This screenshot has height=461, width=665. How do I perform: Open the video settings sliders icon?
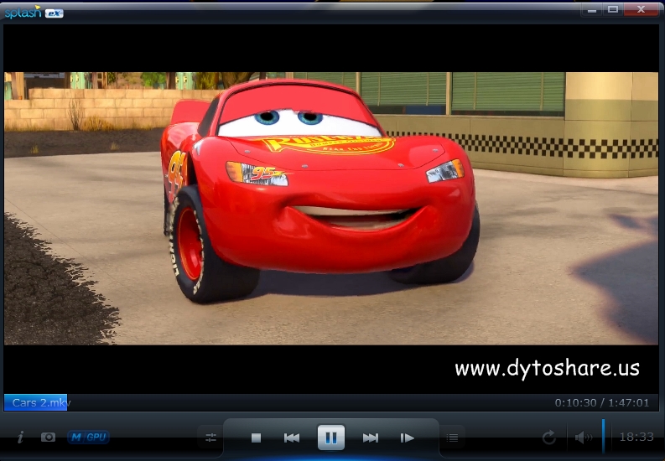coord(210,438)
